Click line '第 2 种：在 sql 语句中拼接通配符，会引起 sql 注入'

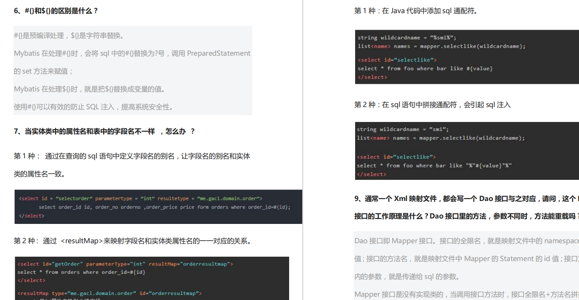click(x=432, y=105)
